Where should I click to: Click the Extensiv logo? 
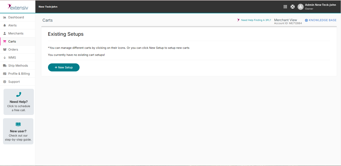(18, 7)
